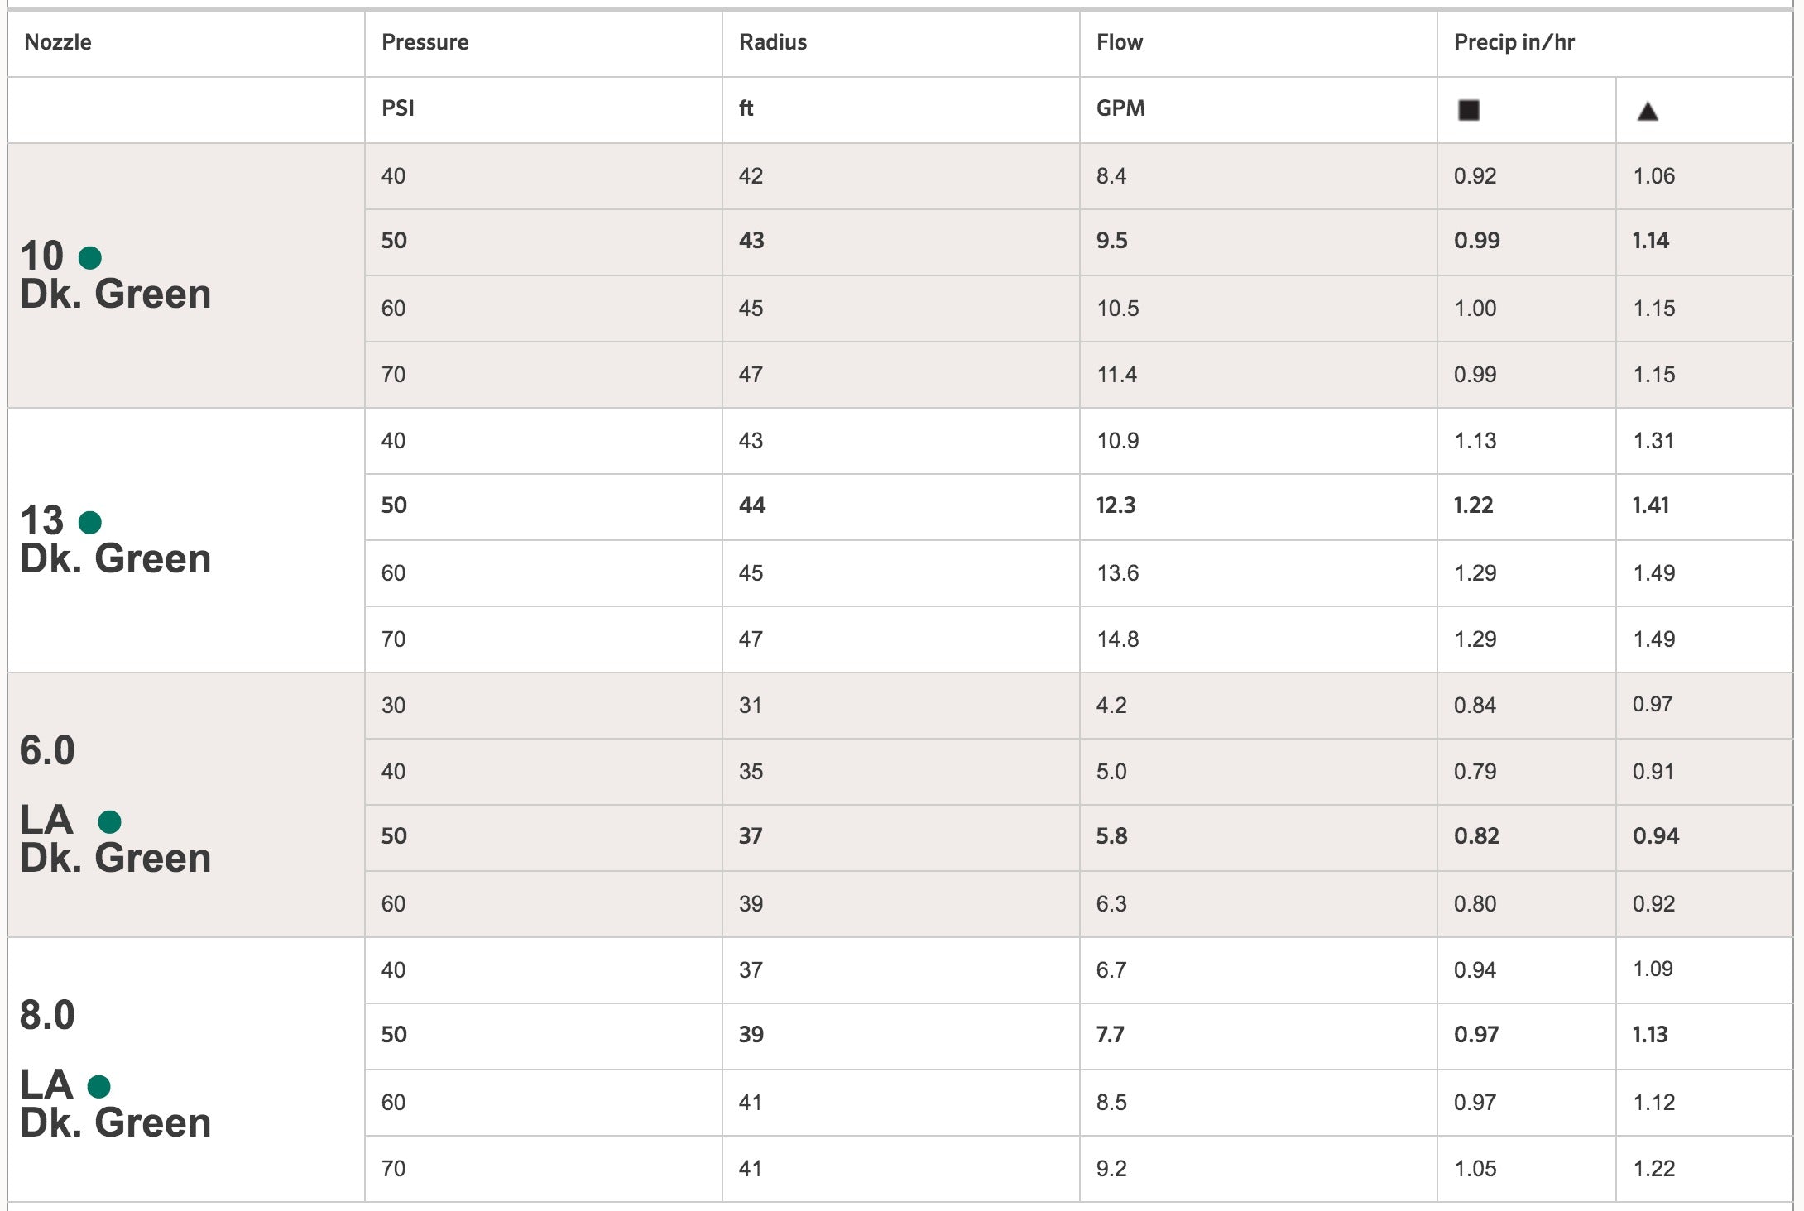1804x1211 pixels.
Task: Select the 13 Dk. Green nozzle label
Action: [115, 540]
